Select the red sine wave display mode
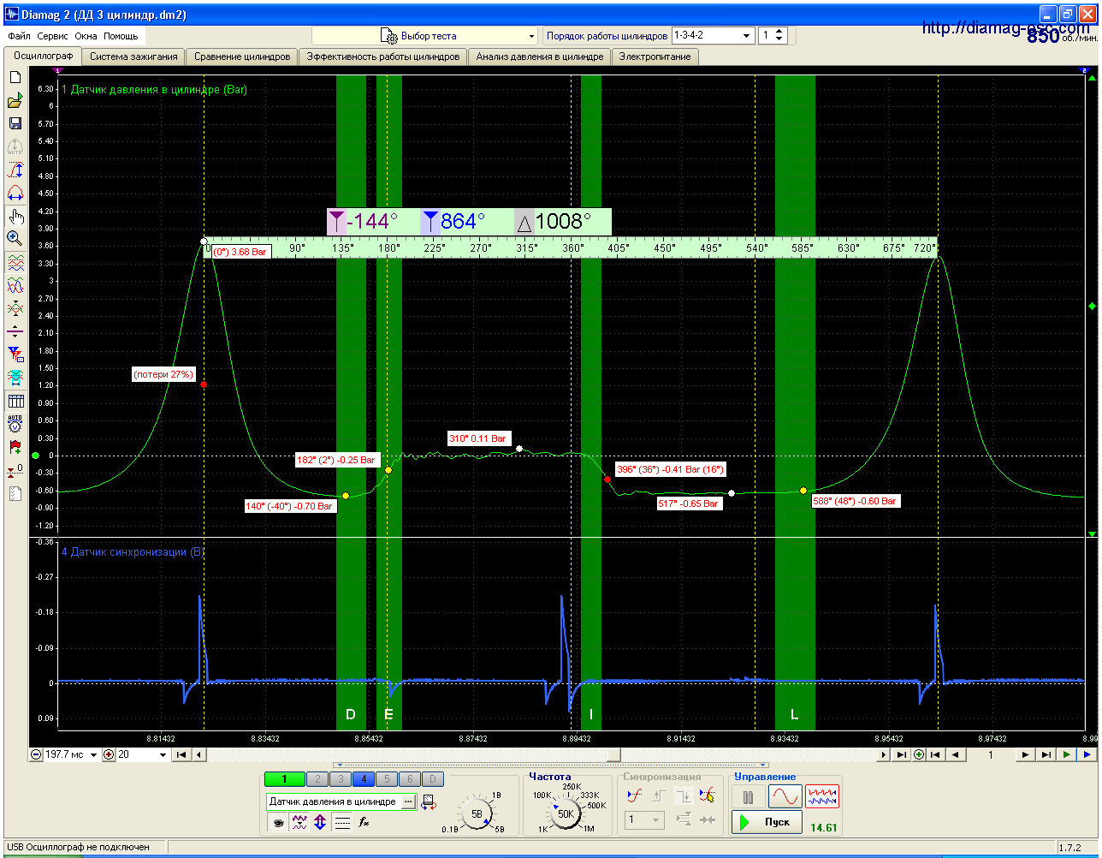This screenshot has width=1102, height=858. click(785, 797)
